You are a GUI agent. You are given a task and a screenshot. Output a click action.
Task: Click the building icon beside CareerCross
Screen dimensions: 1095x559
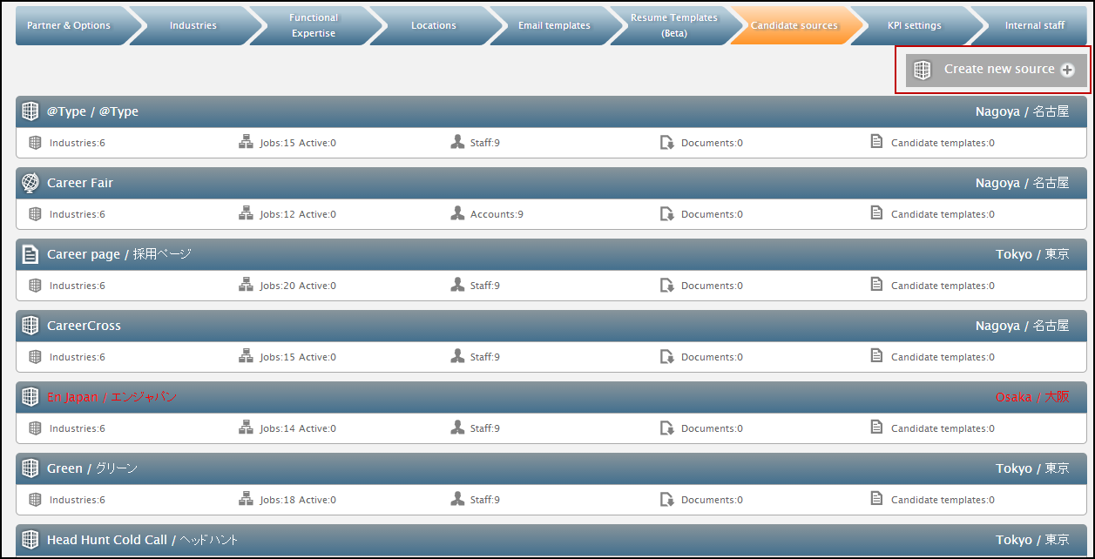[30, 326]
